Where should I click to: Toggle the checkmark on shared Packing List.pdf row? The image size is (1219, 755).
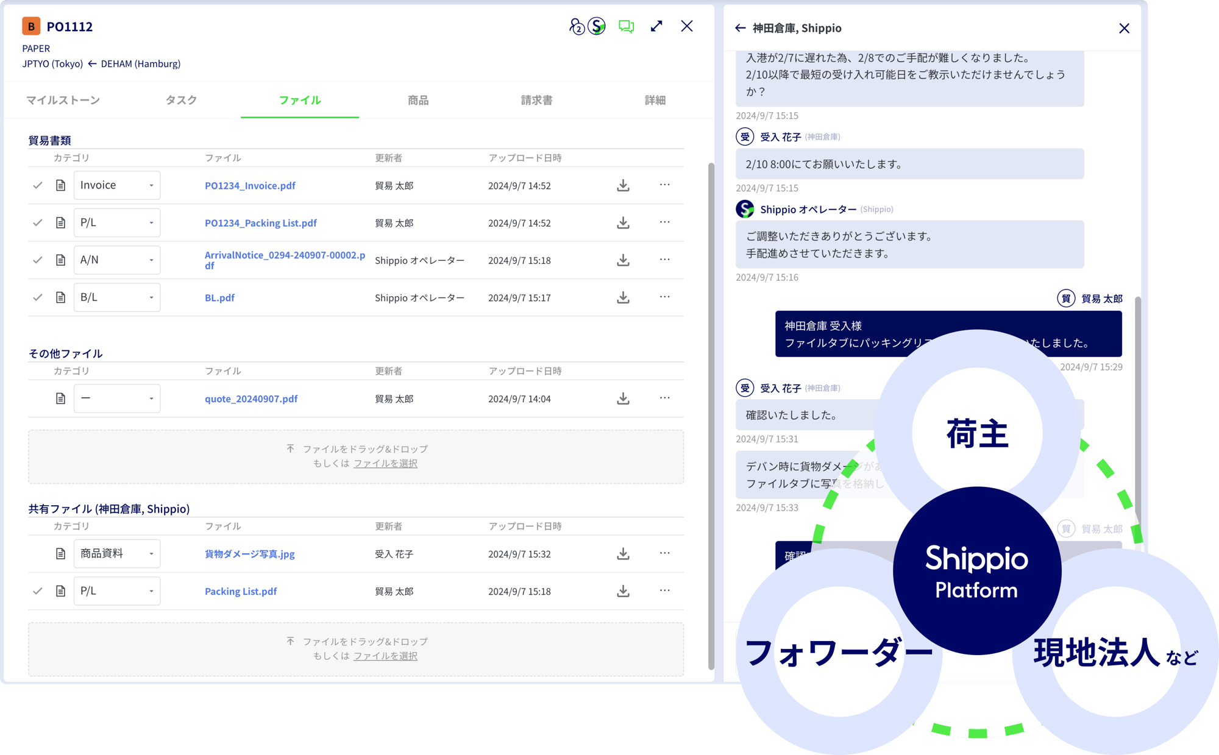pyautogui.click(x=38, y=591)
